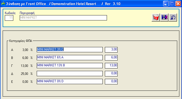
Task: Click the 13,00 value field in row Γ
Action: click(x=111, y=66)
